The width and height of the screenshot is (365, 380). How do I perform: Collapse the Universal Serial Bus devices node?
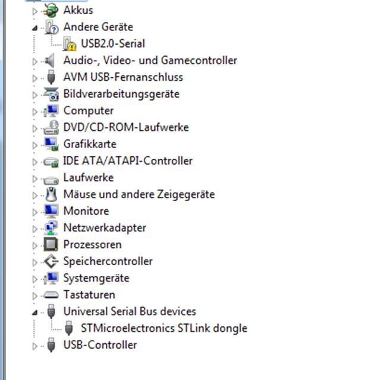(x=35, y=313)
